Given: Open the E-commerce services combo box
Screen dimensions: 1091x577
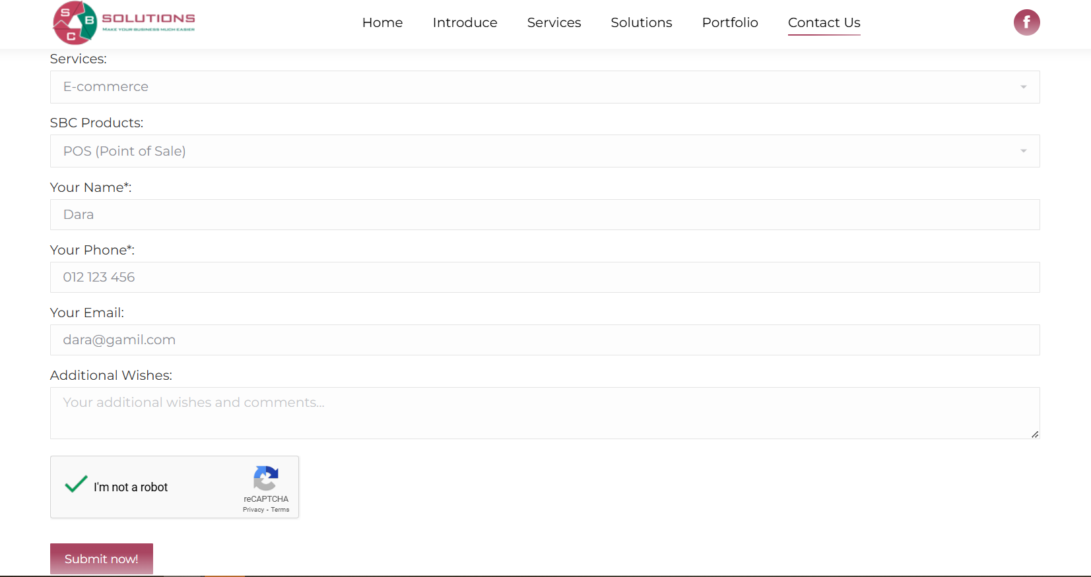Looking at the screenshot, I should tap(528, 87).
